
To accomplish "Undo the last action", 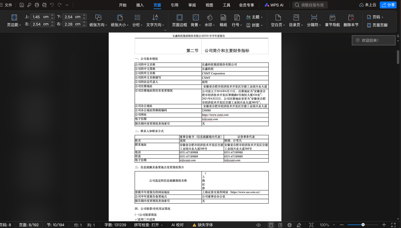I will [52, 5].
